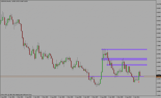Image resolution: width=161 pixels, height=98 pixels.
Task: Click the 7.4980 price axis label
Action: pyautogui.click(x=159, y=46)
